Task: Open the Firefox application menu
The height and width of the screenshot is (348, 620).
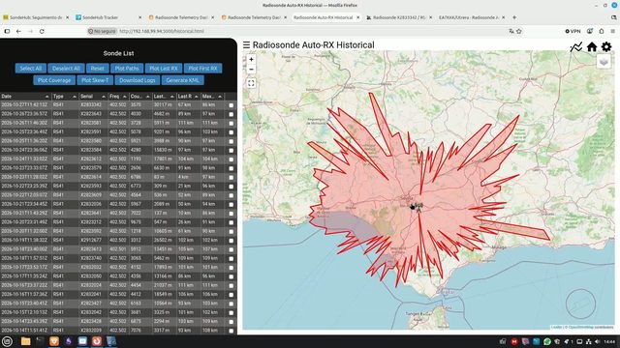Action: click(x=613, y=31)
